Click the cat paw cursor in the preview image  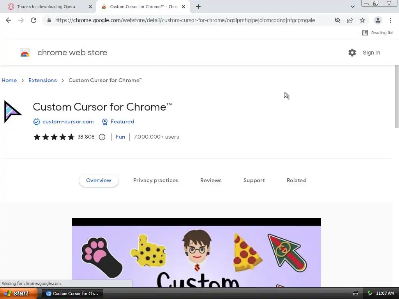(x=102, y=257)
